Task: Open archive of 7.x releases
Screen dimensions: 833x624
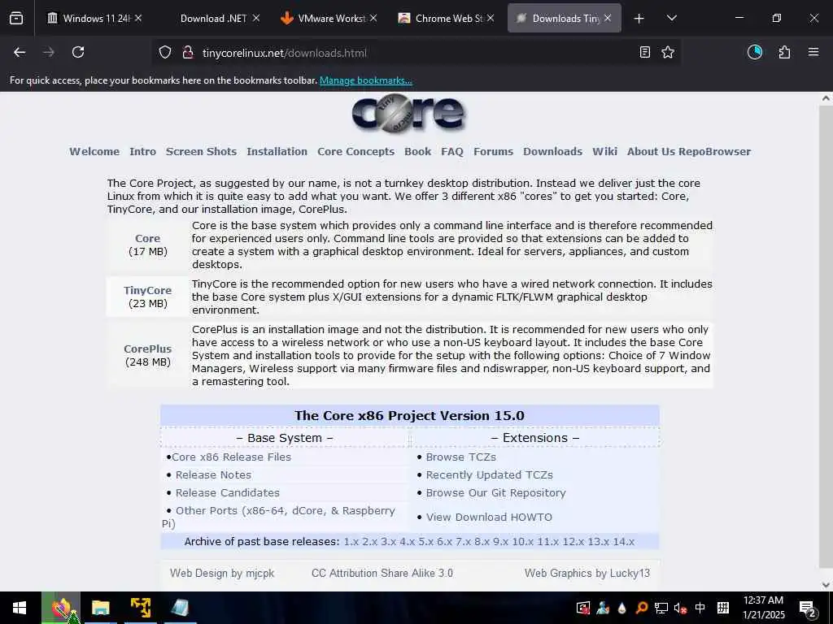Action: click(463, 542)
